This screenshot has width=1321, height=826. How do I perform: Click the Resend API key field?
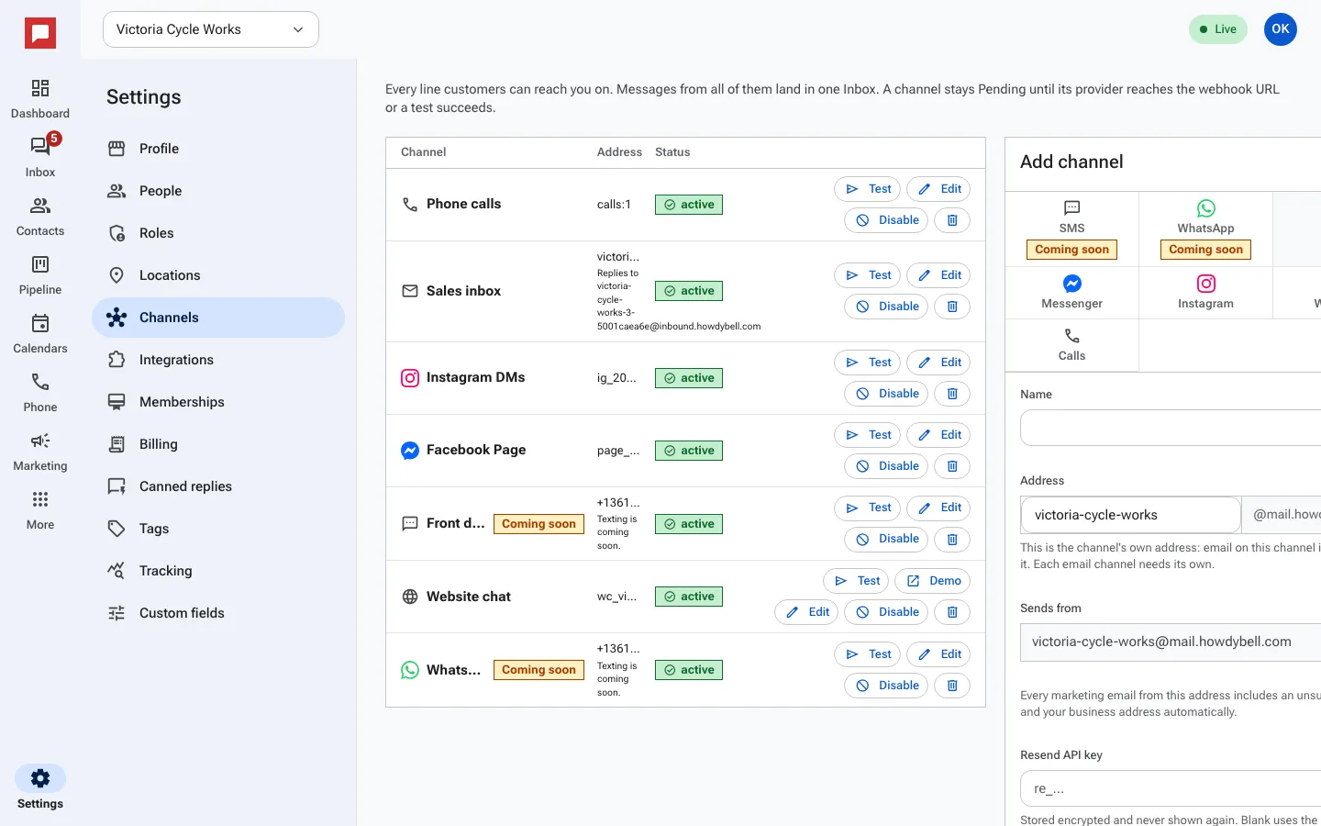click(x=1171, y=788)
